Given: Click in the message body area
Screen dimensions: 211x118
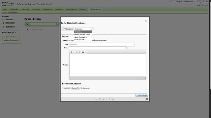Looking at the screenshot, I should (x=108, y=65).
